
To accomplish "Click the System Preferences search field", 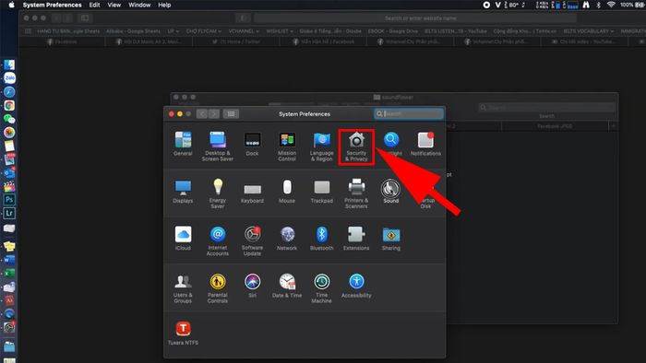I will click(x=409, y=114).
